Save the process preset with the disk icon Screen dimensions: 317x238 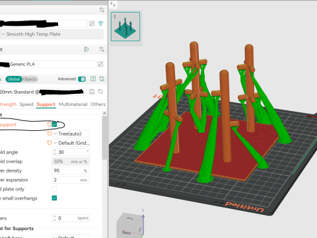[x=92, y=92]
